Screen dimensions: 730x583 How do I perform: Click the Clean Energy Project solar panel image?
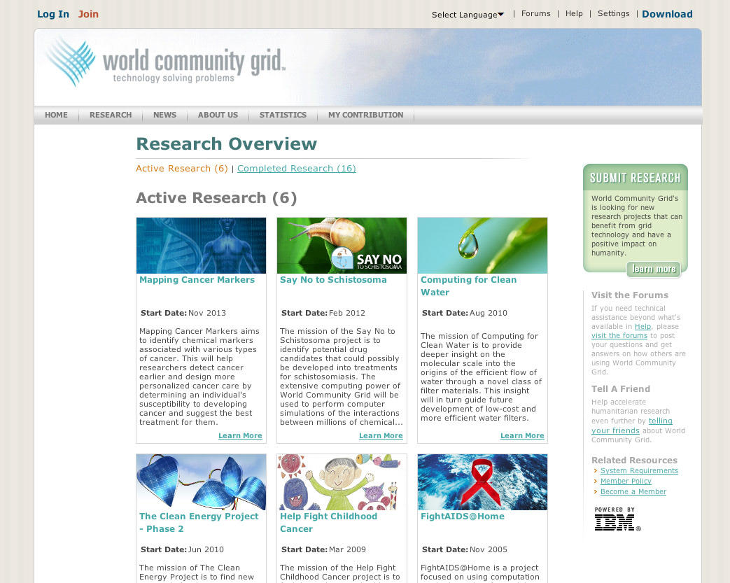pyautogui.click(x=201, y=482)
